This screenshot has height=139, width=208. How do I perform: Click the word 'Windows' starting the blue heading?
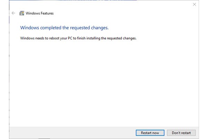tap(29, 28)
